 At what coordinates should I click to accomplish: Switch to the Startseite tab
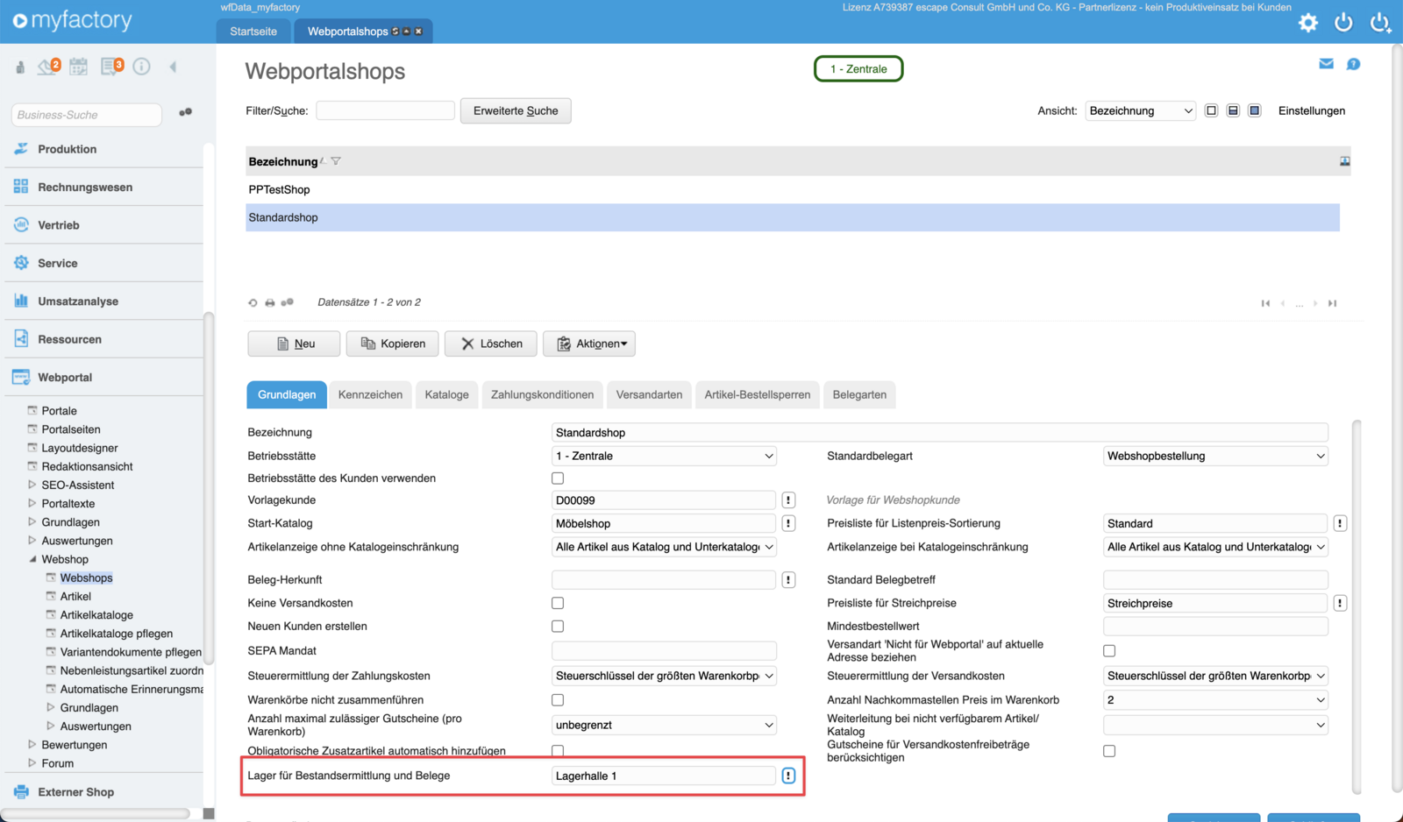(253, 32)
